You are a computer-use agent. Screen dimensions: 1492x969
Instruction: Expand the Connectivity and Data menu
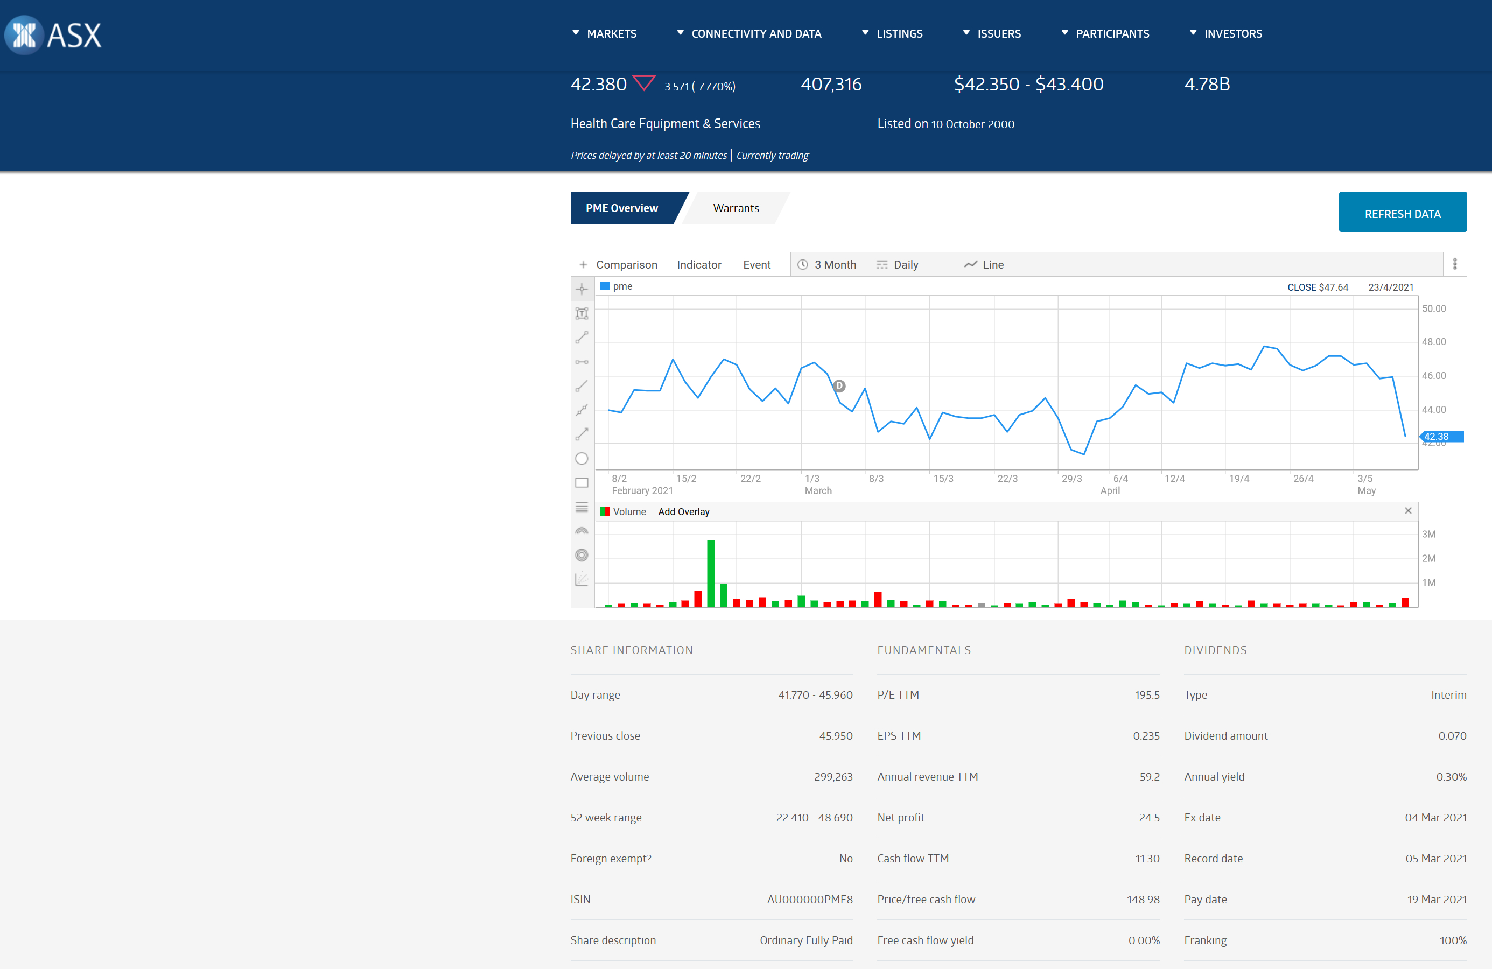pos(748,34)
